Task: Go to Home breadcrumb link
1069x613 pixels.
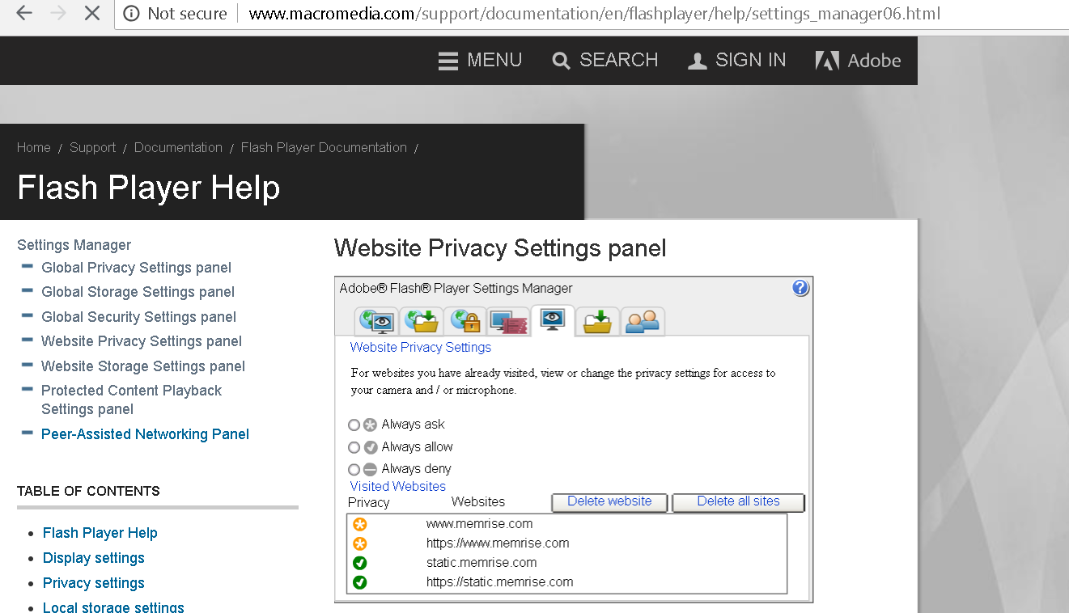Action: click(x=34, y=147)
